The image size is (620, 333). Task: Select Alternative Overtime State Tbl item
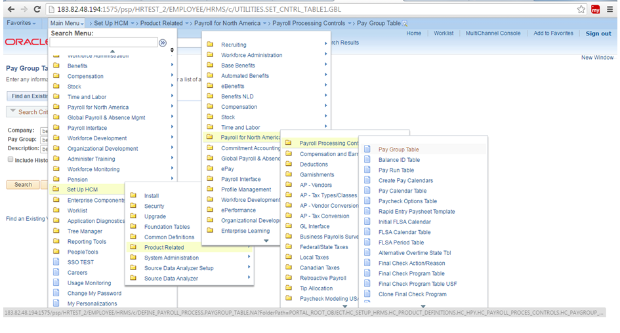click(415, 253)
